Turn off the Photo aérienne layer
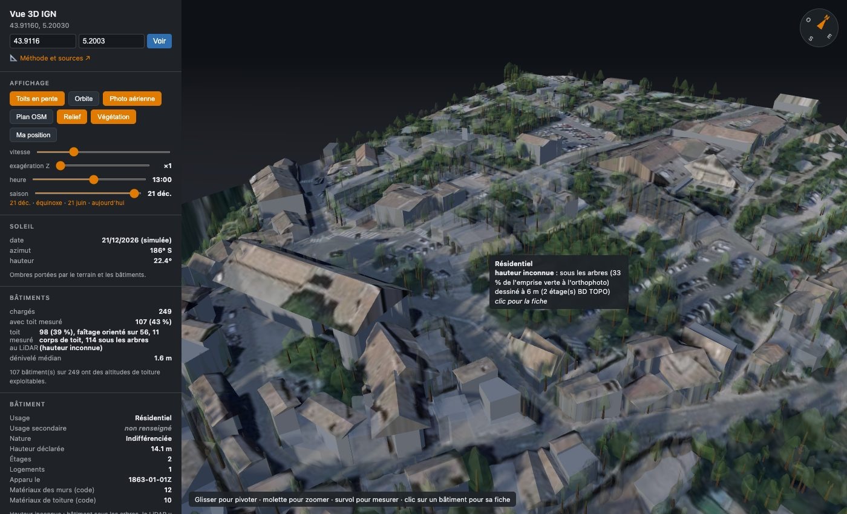847x514 pixels. (x=132, y=99)
